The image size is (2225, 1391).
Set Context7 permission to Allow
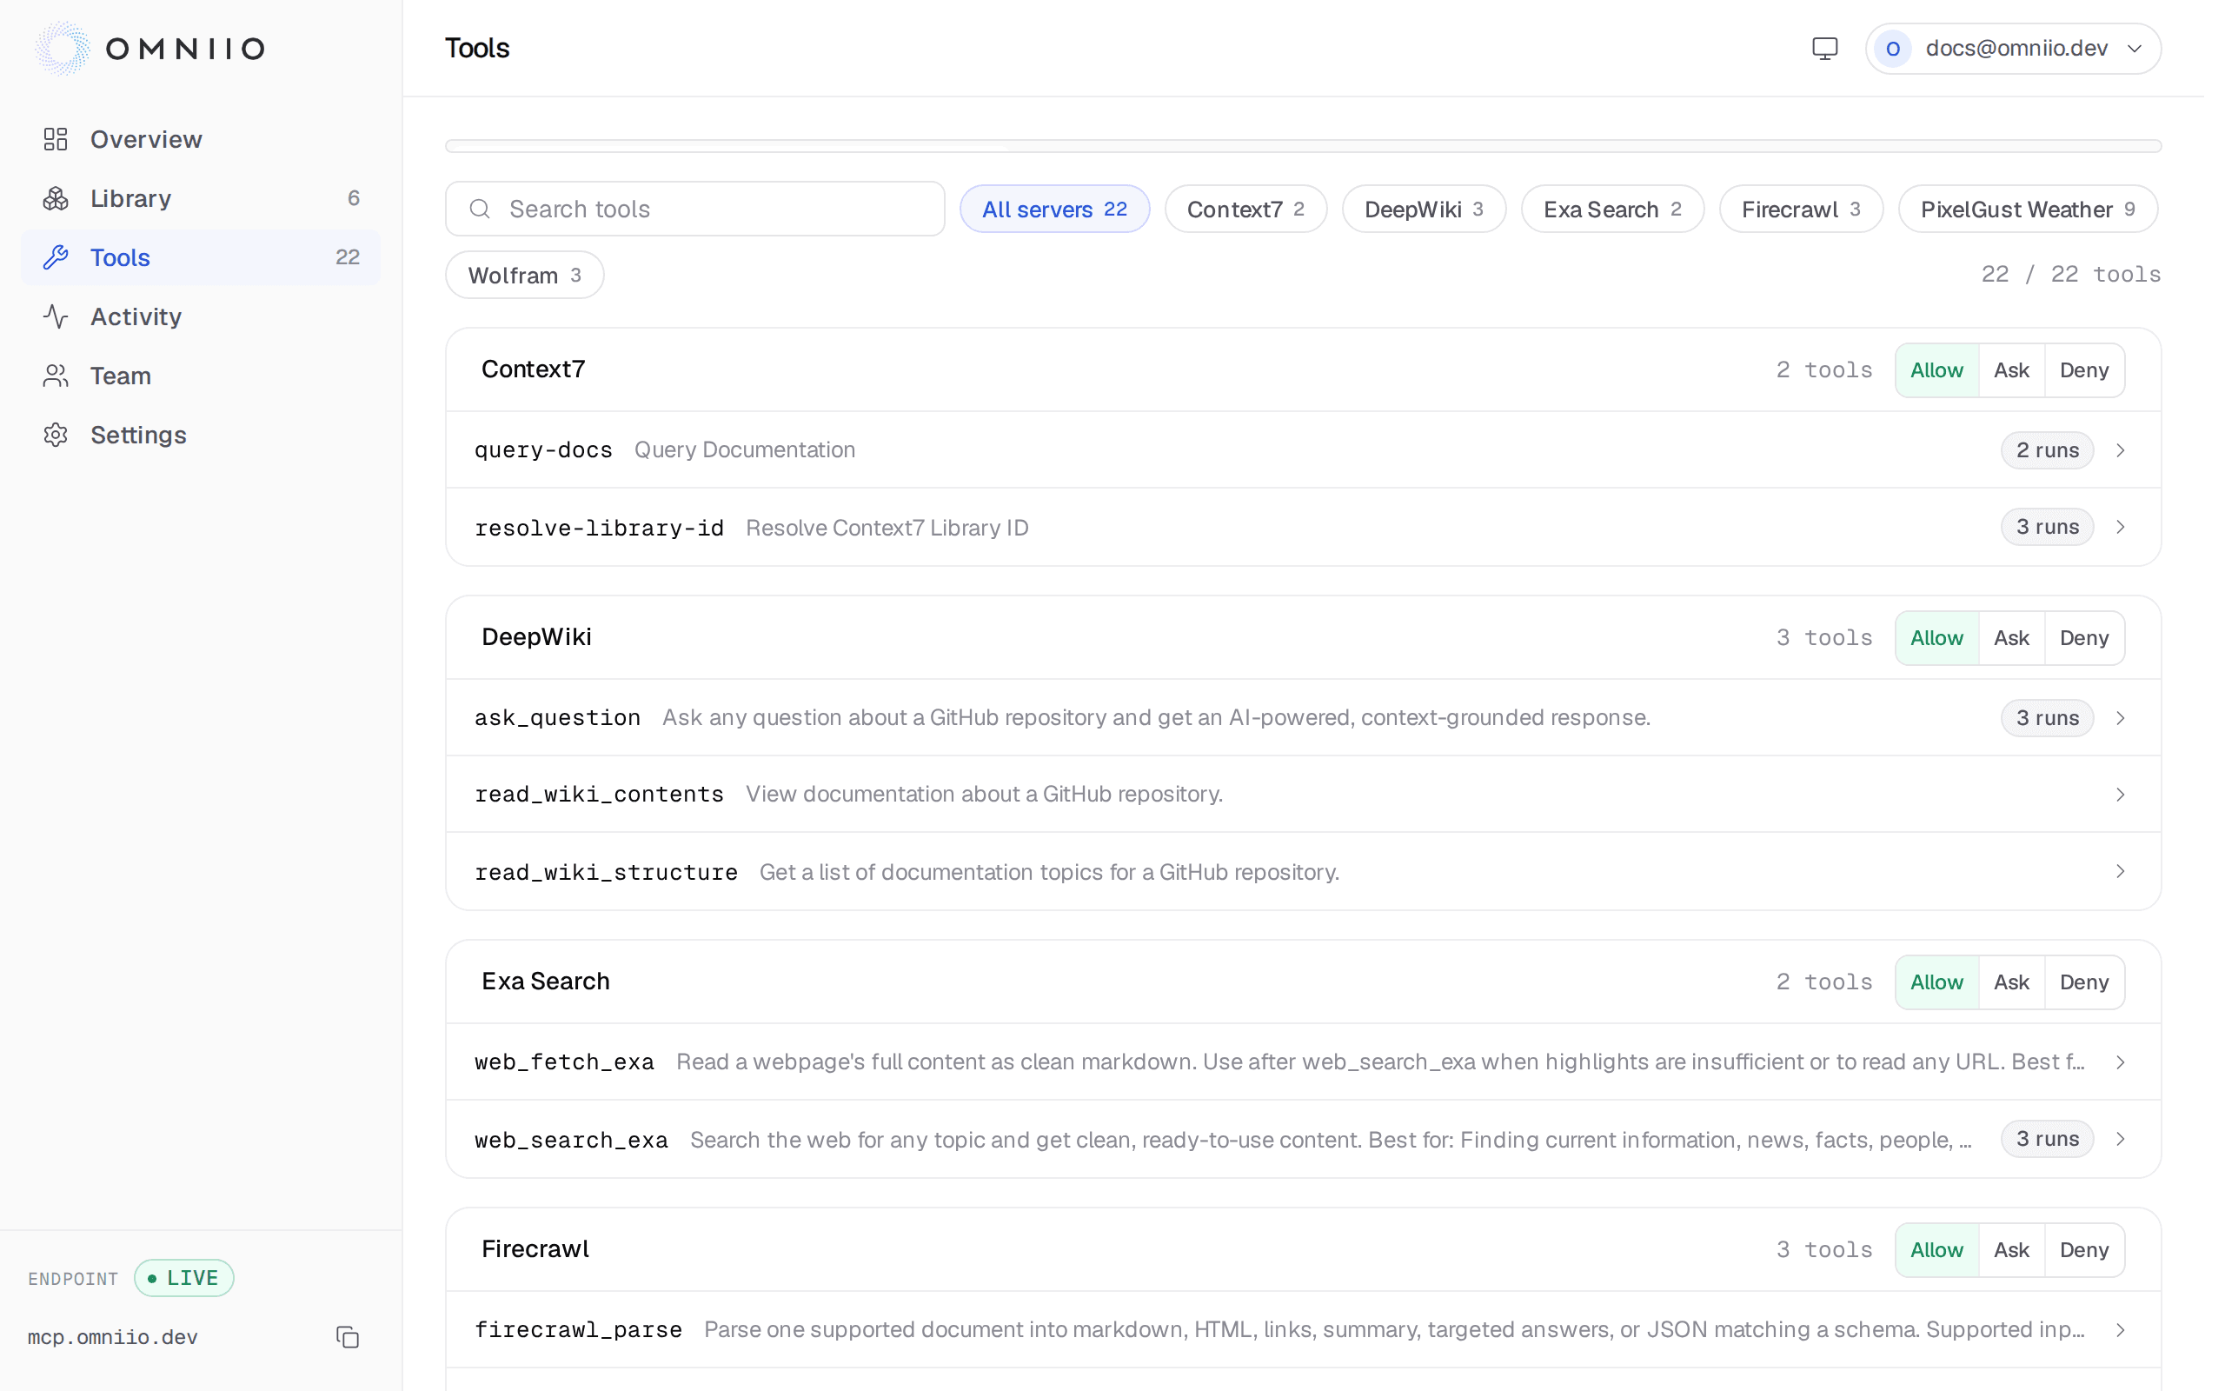coord(1936,369)
